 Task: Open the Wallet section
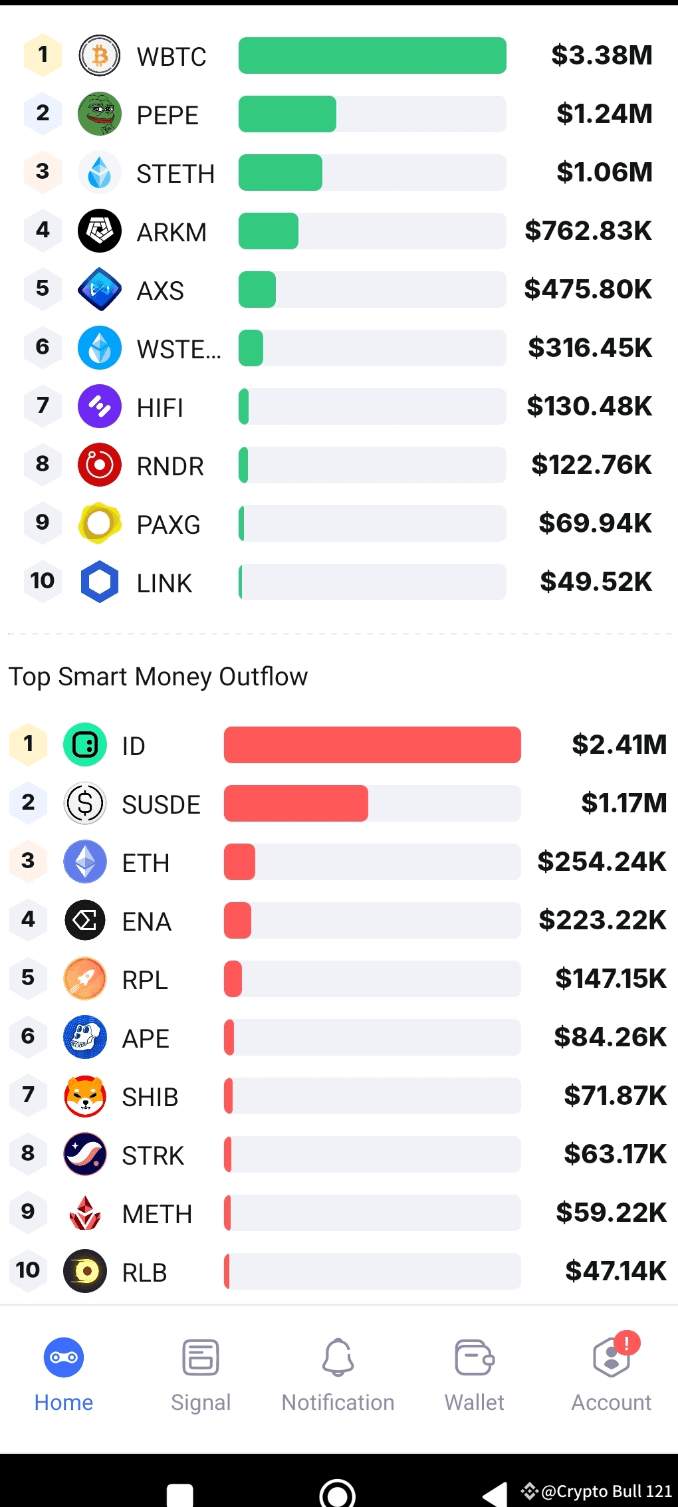tap(473, 1373)
